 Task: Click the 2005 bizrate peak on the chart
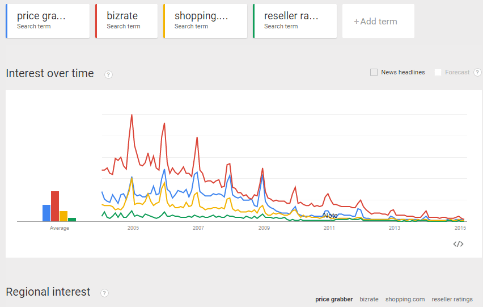132,115
